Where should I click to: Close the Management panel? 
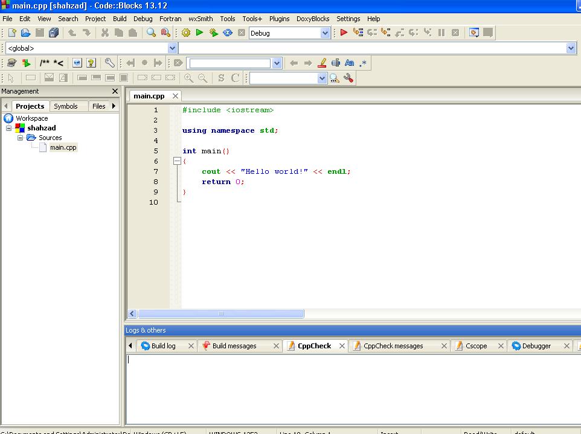(x=115, y=91)
